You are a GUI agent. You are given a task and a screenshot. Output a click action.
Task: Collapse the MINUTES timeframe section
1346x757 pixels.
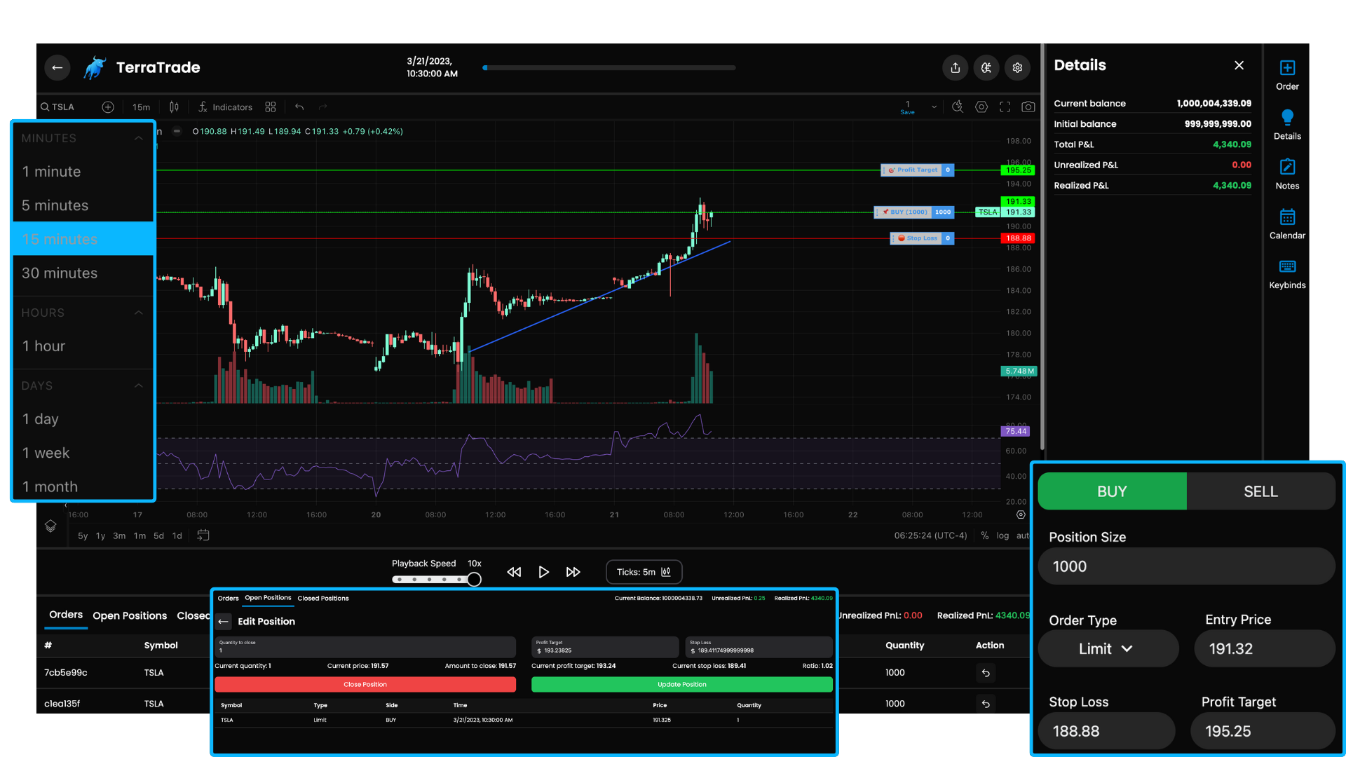pos(139,138)
